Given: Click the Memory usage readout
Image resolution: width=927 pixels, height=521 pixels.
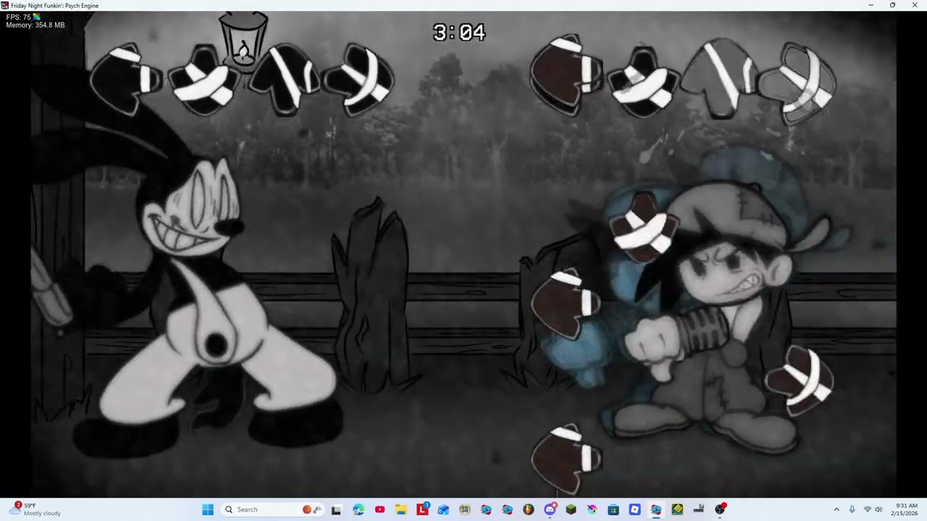Looking at the screenshot, I should [35, 25].
